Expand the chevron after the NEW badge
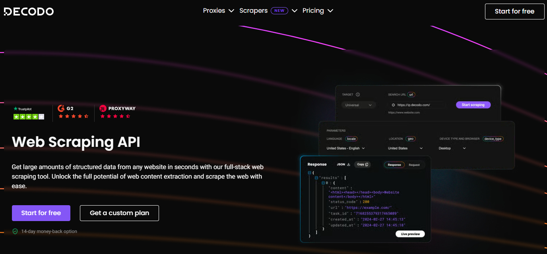 pos(295,11)
